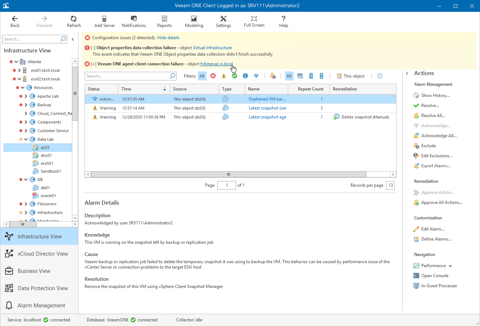
Task: Switch to Data Protection View
Action: [x=39, y=288]
